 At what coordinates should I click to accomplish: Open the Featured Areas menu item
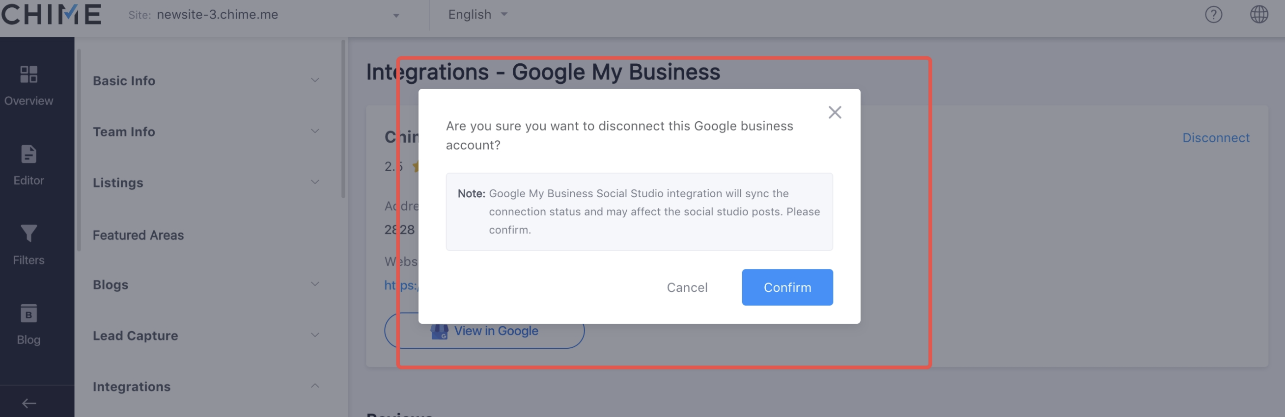[x=138, y=235]
